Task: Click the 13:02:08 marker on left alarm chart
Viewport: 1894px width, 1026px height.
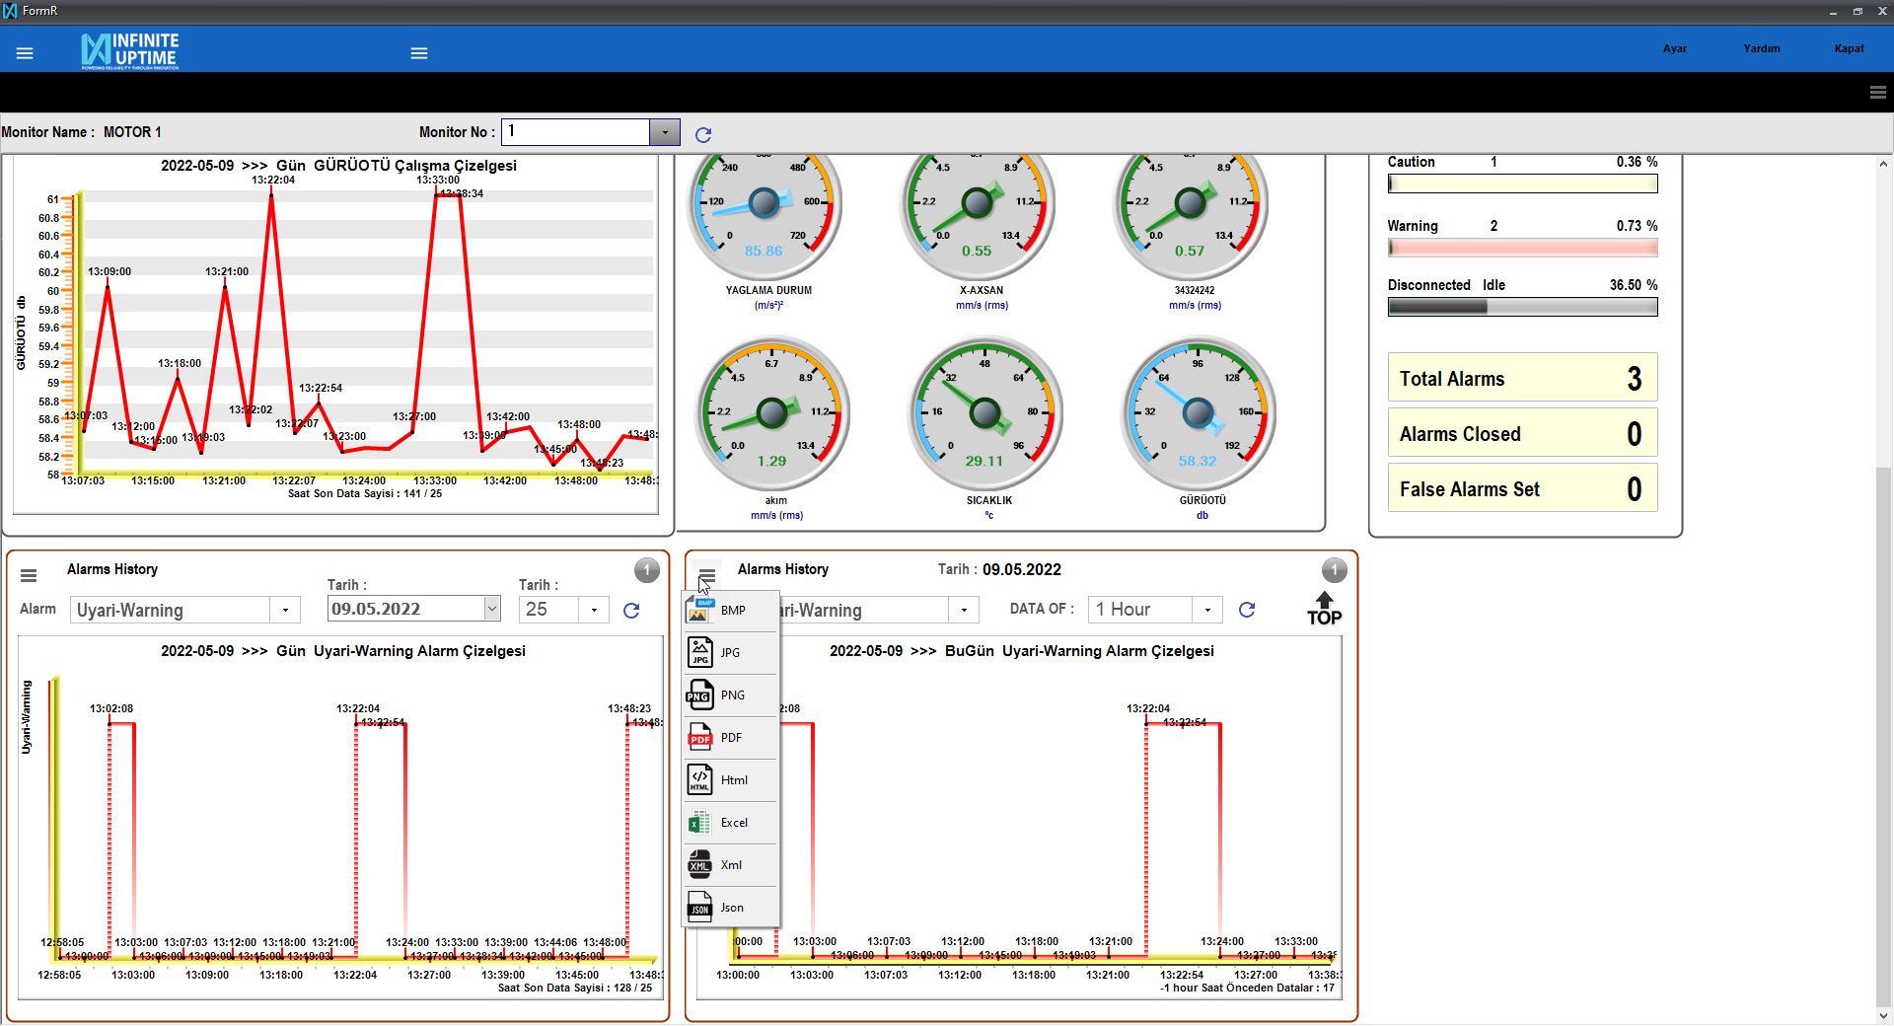Action: (x=111, y=708)
